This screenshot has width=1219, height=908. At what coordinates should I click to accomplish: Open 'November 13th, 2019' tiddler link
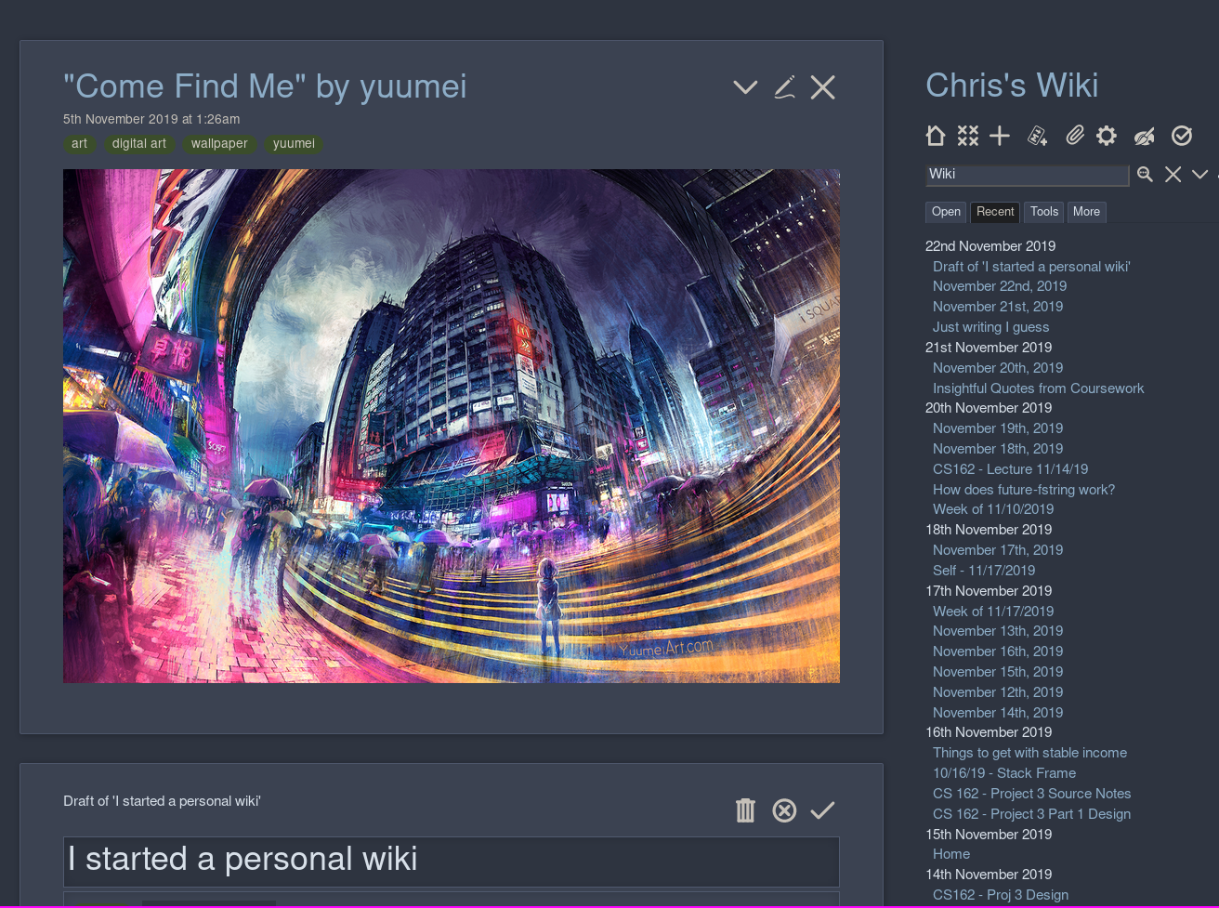[998, 631]
